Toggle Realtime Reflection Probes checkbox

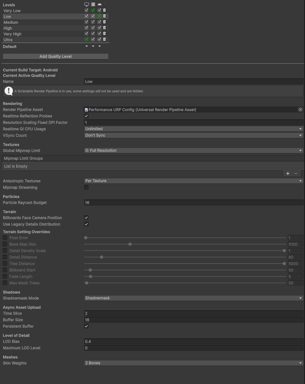[x=86, y=116]
